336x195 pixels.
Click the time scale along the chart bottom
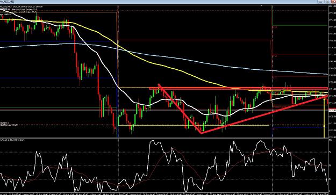[x=164, y=193]
